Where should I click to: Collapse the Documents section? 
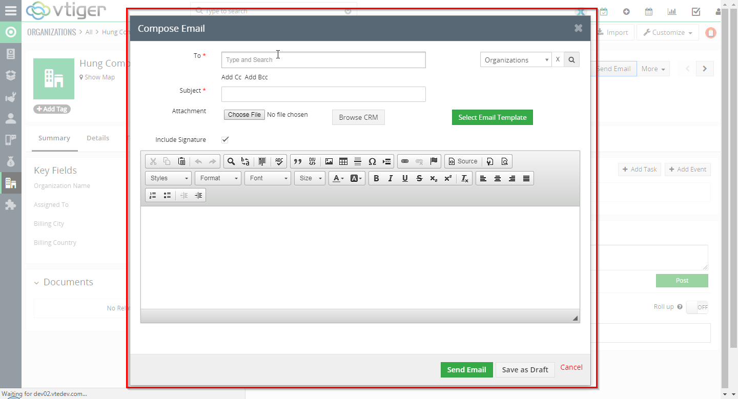point(36,283)
